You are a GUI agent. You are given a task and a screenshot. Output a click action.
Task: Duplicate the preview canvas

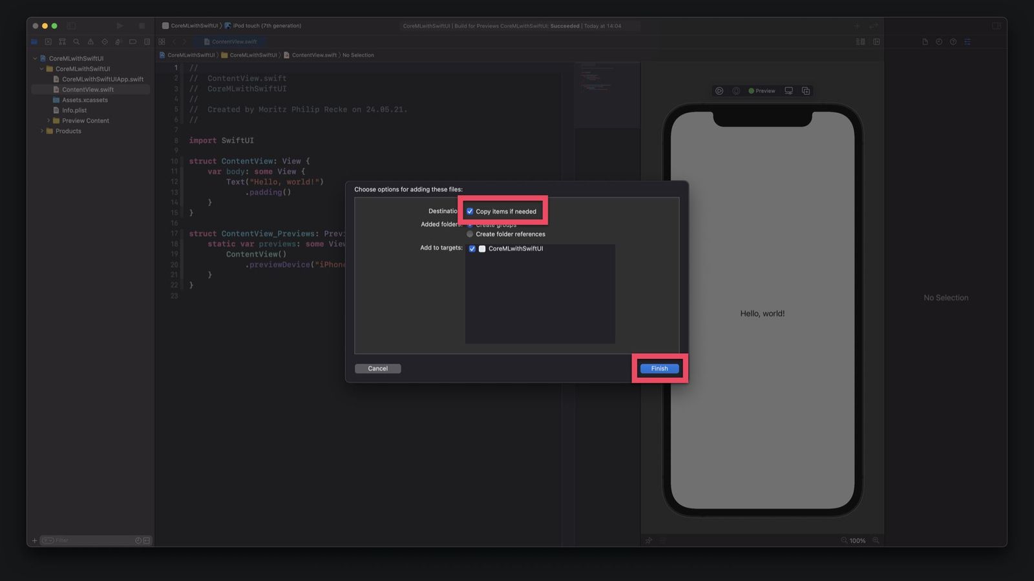point(806,91)
